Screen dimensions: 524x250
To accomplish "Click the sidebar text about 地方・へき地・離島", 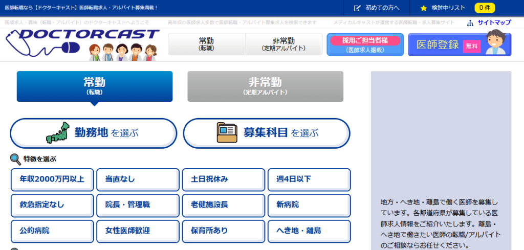I will tap(441, 224).
